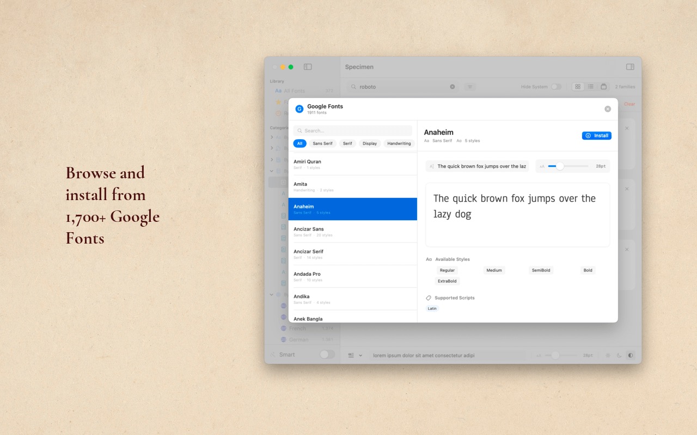
Task: Open the Google Fonts store icon in toolbar
Action: (603, 86)
